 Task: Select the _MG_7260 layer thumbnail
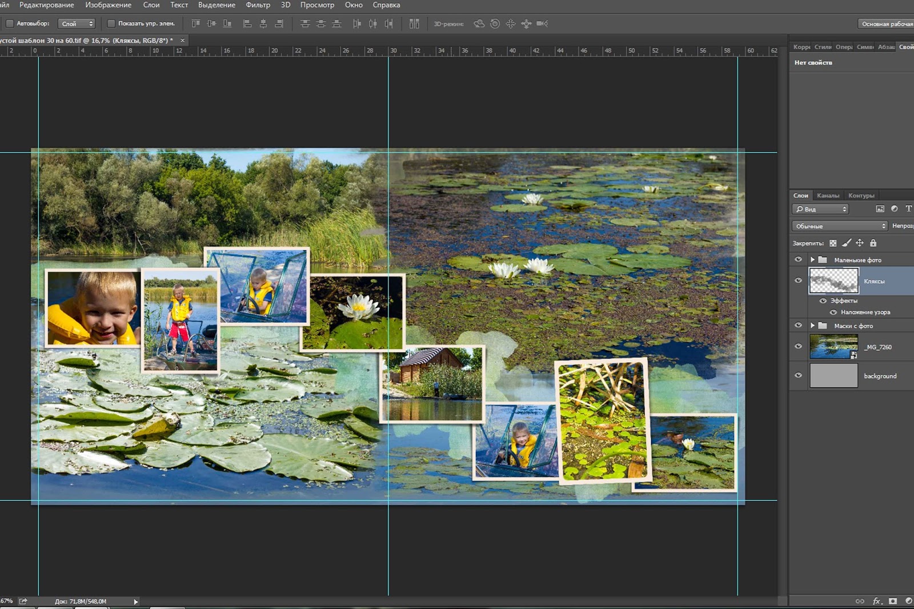833,347
